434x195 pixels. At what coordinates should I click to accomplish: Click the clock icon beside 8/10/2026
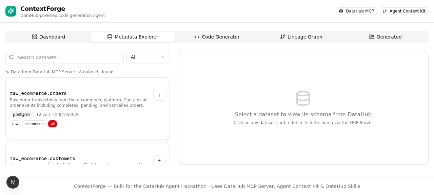55,115
